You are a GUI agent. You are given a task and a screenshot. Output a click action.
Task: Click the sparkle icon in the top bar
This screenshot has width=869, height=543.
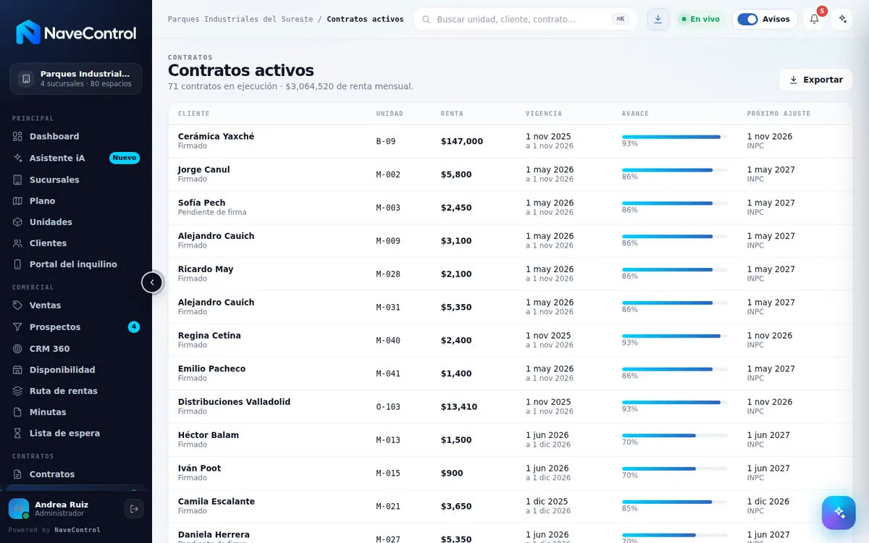841,20
